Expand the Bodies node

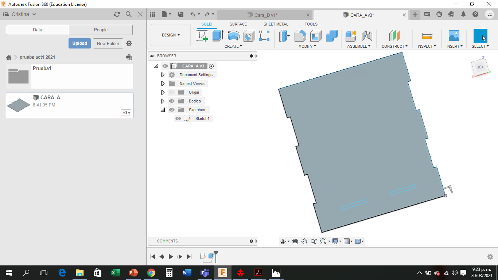click(x=163, y=101)
